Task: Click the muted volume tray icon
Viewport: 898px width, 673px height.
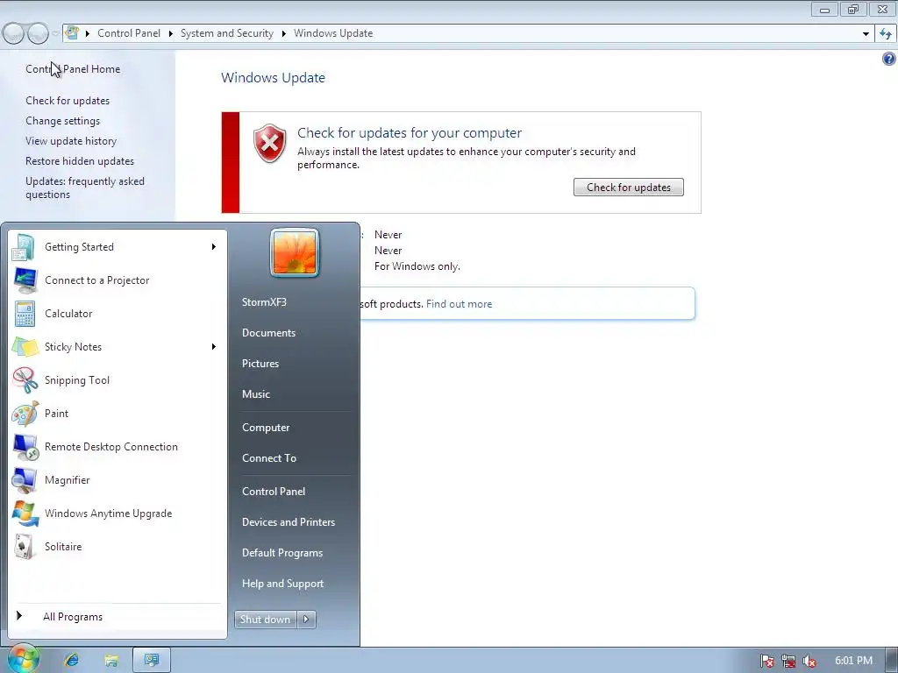Action: click(x=809, y=661)
